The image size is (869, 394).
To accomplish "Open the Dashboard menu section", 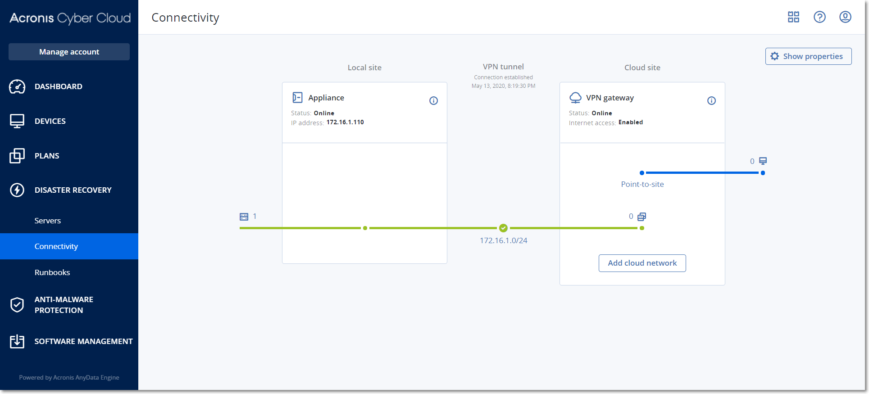I will pyautogui.click(x=59, y=86).
